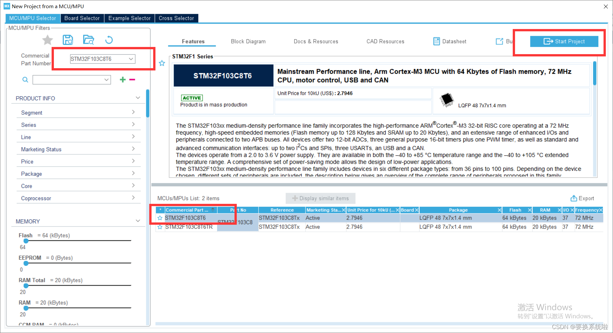
Task: Expand the Price filter
Action: click(x=78, y=161)
